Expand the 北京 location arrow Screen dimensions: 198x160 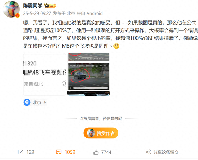click(45, 102)
